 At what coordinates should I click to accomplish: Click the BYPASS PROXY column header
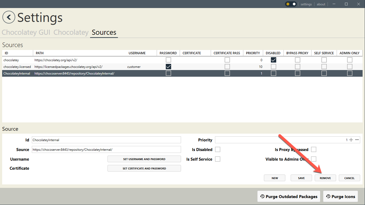[297, 53]
